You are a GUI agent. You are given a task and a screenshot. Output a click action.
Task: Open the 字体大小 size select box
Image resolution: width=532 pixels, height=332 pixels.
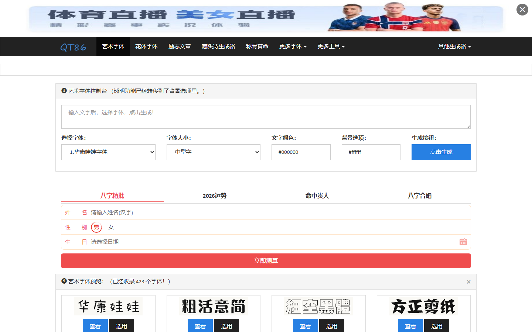[214, 152]
